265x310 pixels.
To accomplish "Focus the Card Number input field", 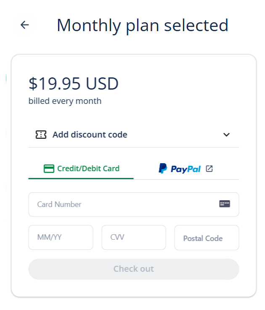I will pos(126,204).
